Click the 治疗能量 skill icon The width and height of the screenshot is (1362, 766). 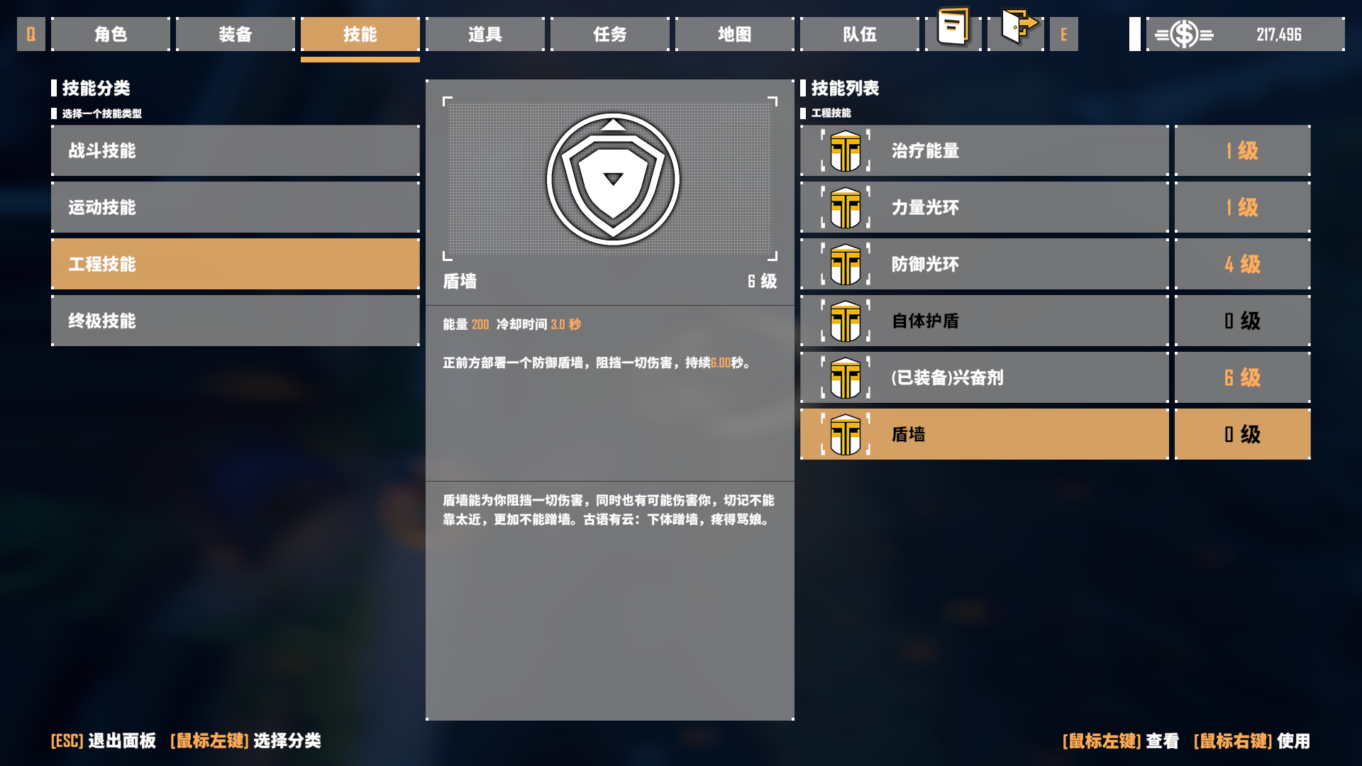[846, 150]
